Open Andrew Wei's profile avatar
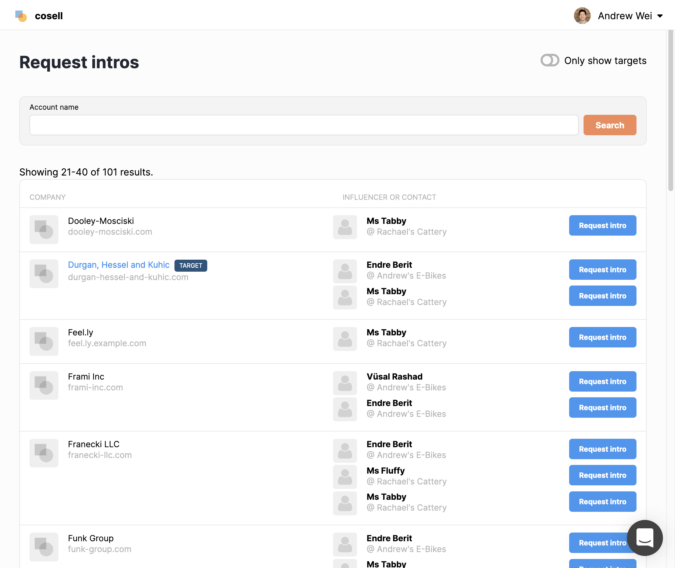The height and width of the screenshot is (568, 675). [x=582, y=16]
